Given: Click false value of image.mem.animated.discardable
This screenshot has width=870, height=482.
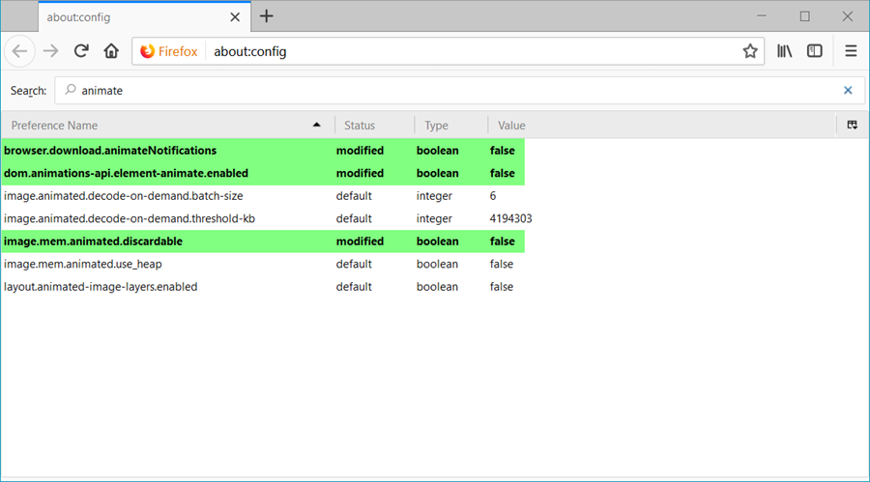Looking at the screenshot, I should point(502,241).
